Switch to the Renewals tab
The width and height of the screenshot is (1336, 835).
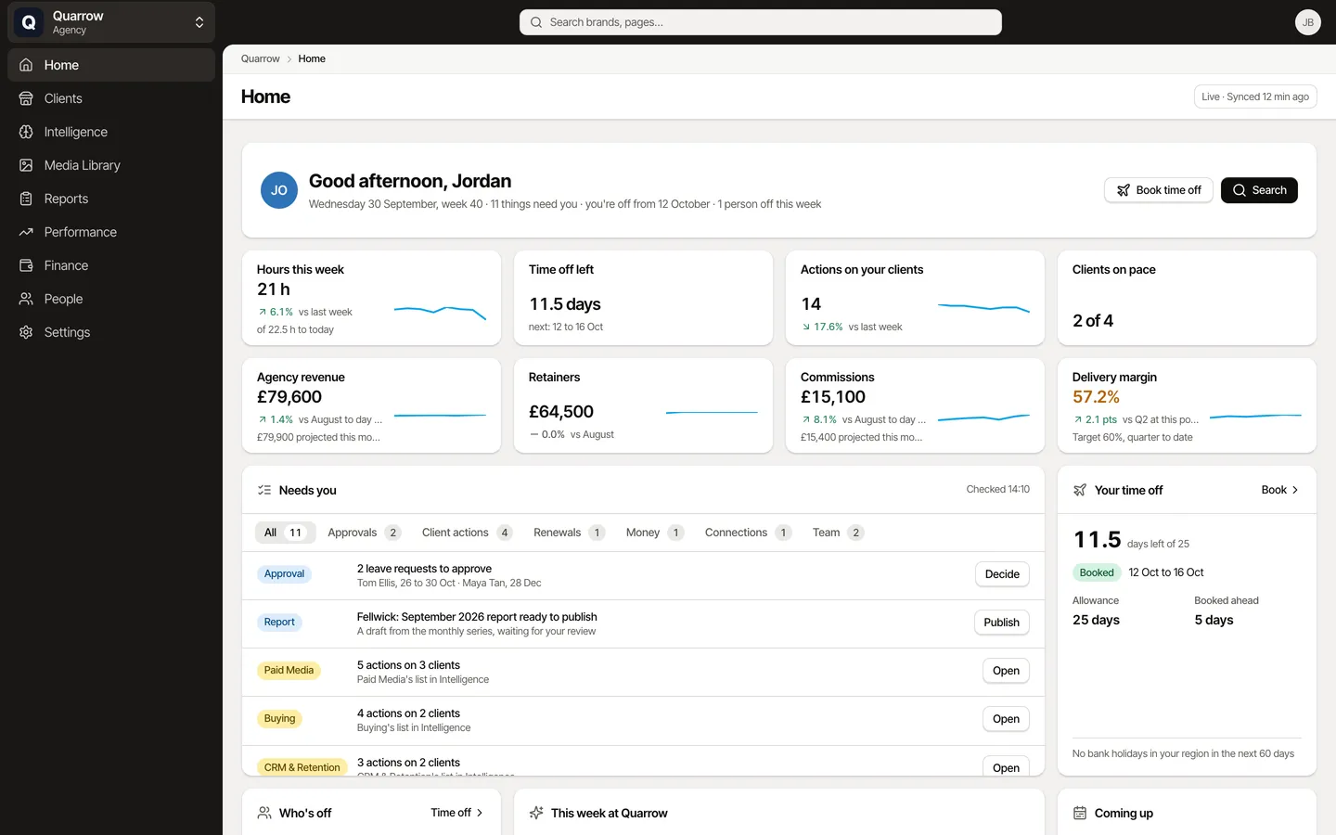[x=569, y=533]
